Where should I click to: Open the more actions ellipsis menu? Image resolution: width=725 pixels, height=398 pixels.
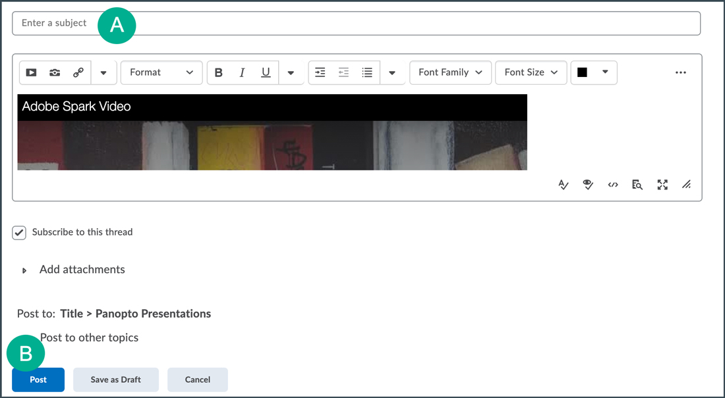(x=681, y=72)
